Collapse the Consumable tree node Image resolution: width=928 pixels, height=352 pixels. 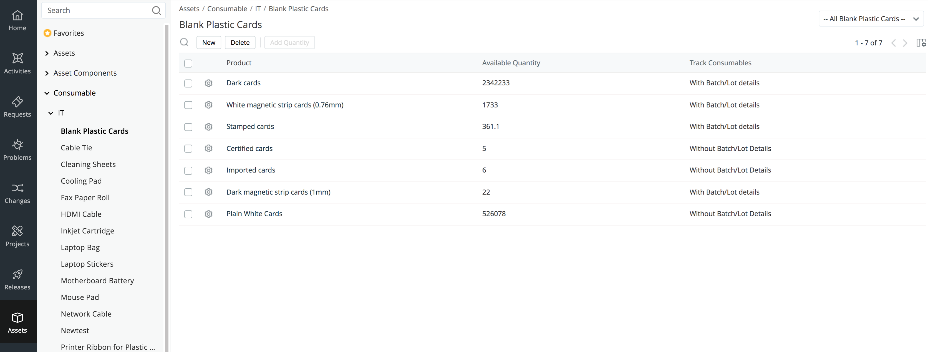click(47, 93)
